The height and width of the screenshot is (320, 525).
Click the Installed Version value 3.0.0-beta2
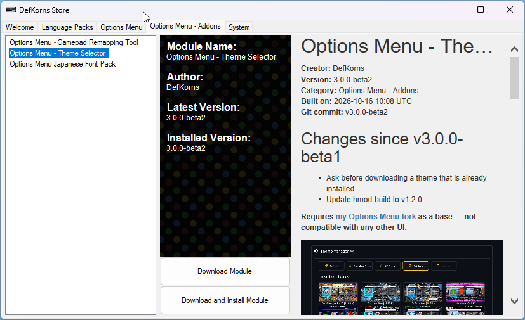pos(186,148)
